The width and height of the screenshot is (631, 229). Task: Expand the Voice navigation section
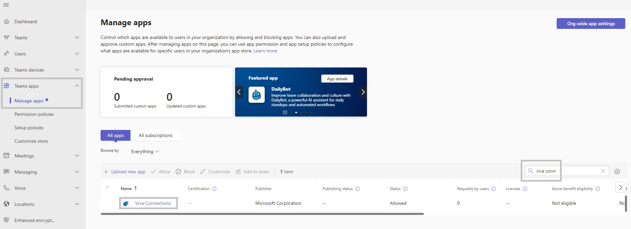point(77,188)
